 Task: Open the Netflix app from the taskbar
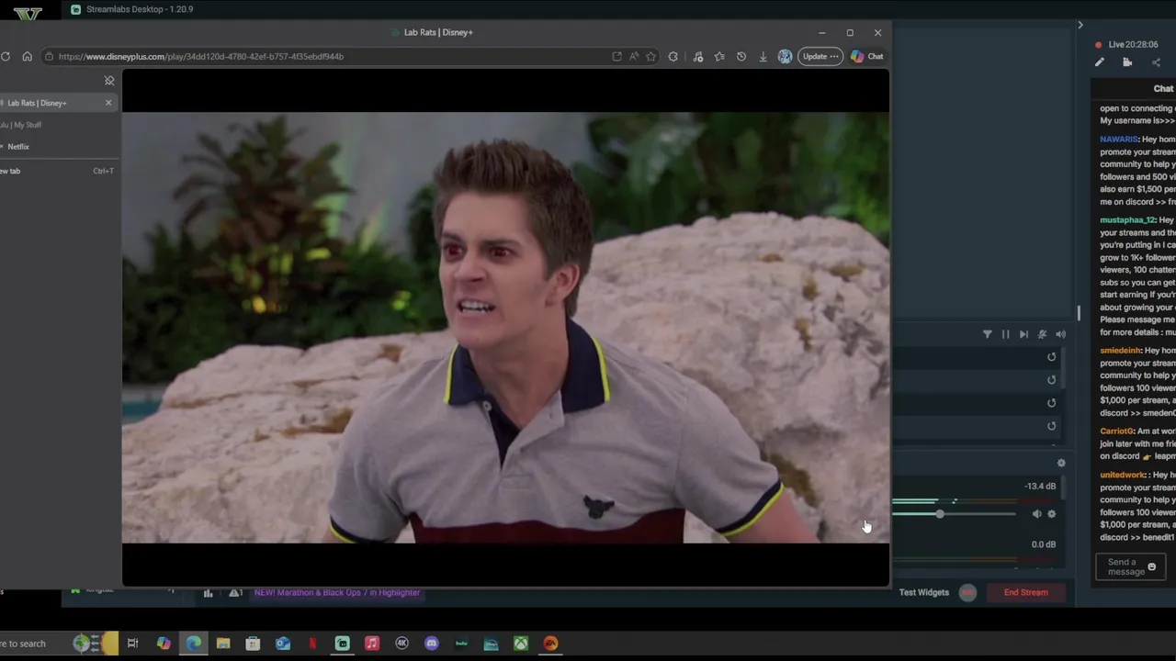coord(312,644)
